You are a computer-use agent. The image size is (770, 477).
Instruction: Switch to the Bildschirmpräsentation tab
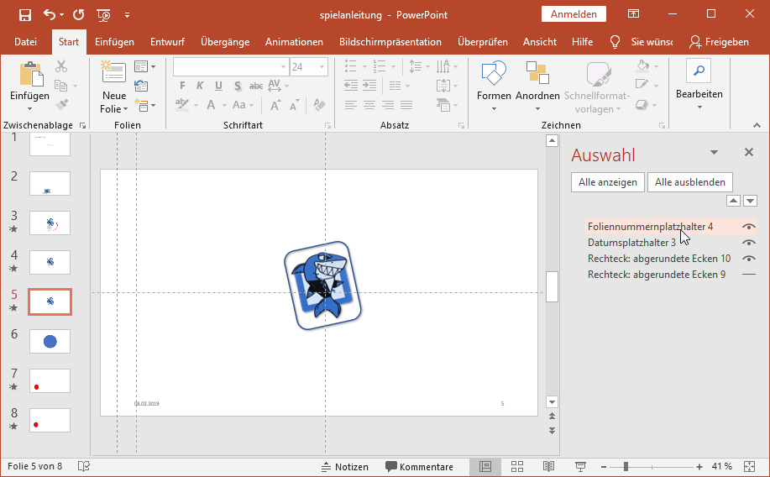[390, 42]
